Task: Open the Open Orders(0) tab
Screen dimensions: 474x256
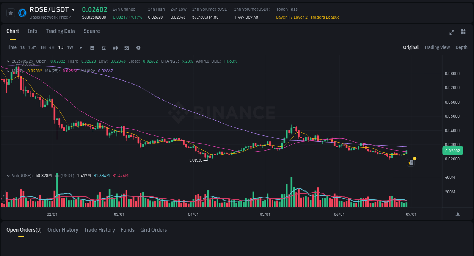Action: (x=24, y=230)
